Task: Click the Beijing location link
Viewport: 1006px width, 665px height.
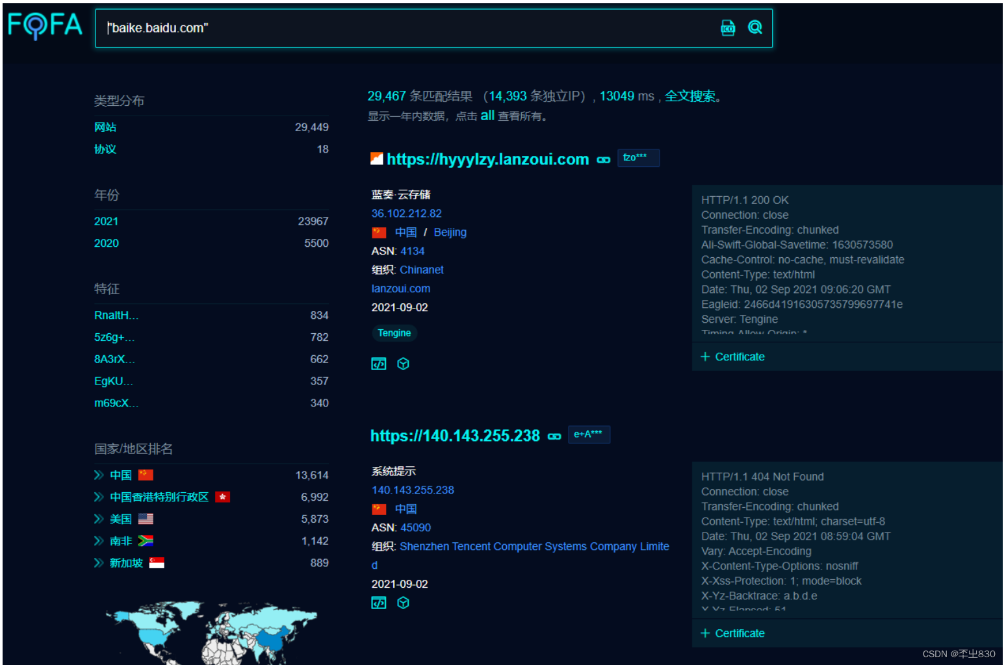Action: coord(450,232)
